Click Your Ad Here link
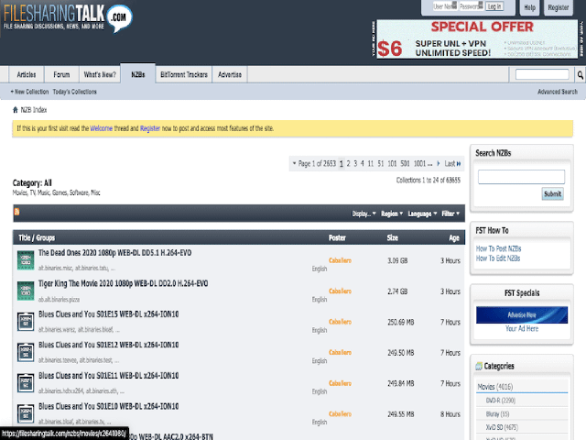 click(522, 328)
